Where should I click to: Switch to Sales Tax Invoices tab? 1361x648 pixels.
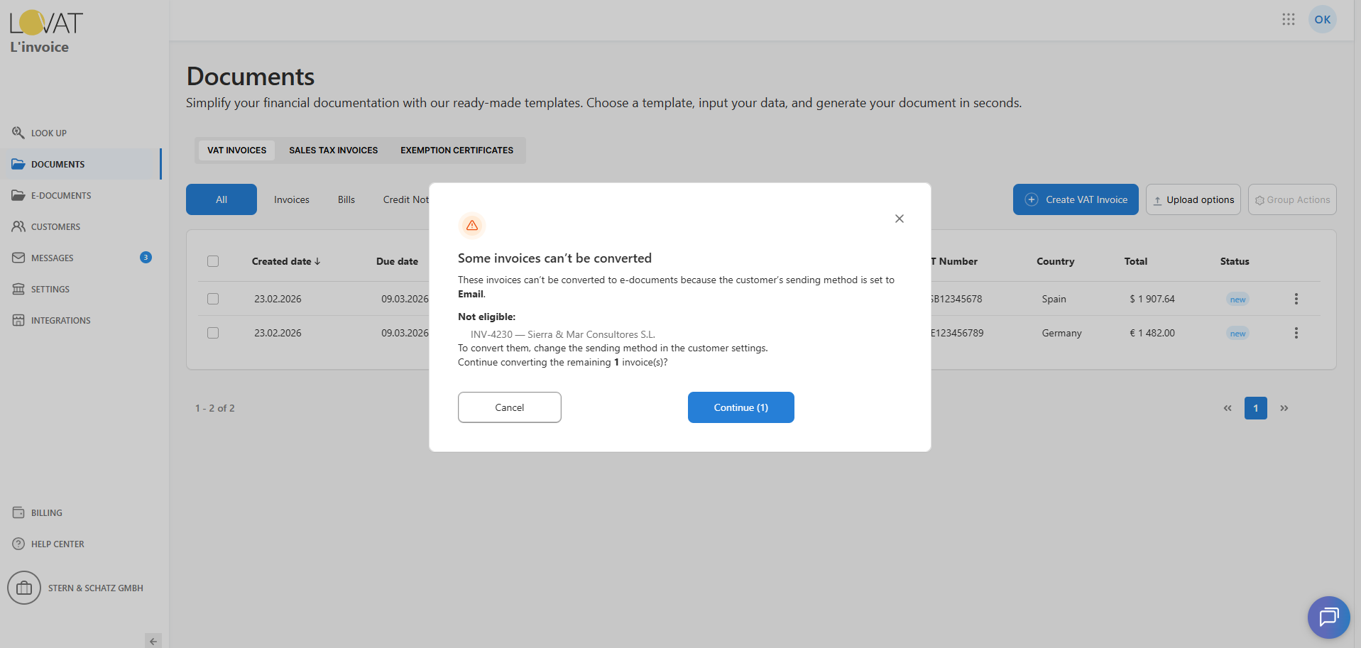tap(333, 150)
